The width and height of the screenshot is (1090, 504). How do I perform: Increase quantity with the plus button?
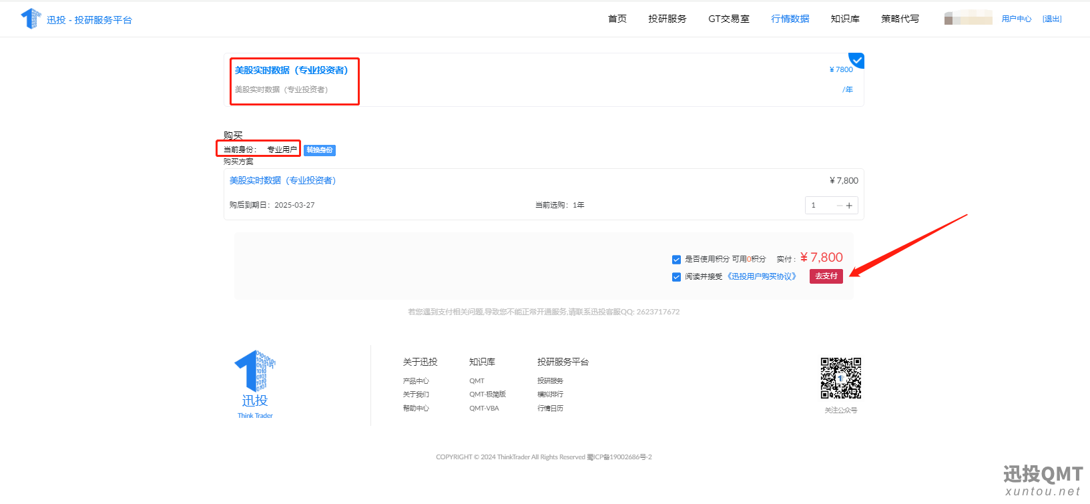(x=849, y=206)
